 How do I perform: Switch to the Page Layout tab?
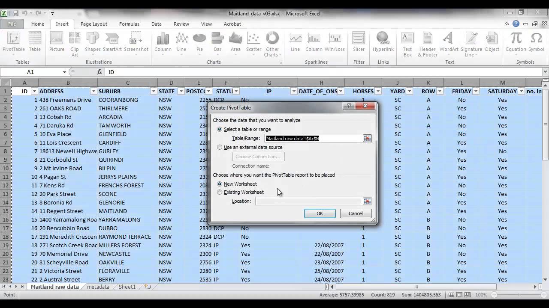(x=94, y=24)
